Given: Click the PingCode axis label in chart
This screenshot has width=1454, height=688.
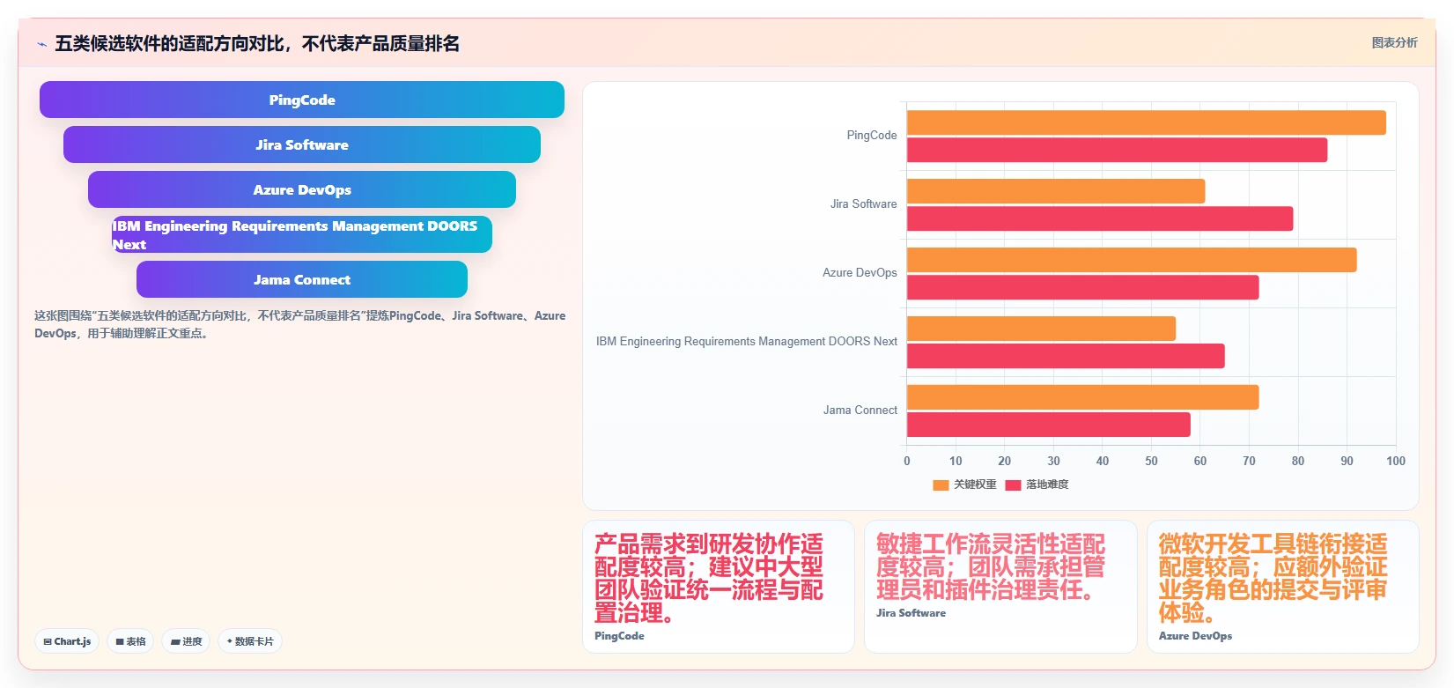Looking at the screenshot, I should [872, 135].
